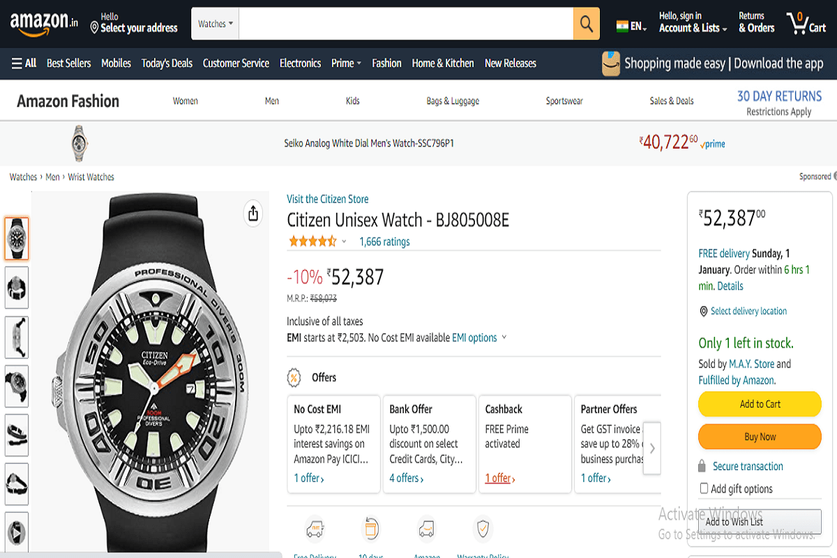Open Today's Deals in the navigation bar
Screen dimensions: 837x558
167,63
